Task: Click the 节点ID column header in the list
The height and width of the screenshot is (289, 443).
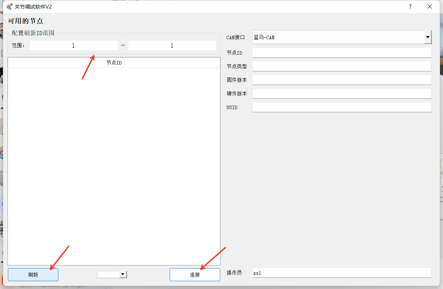Action: [114, 63]
